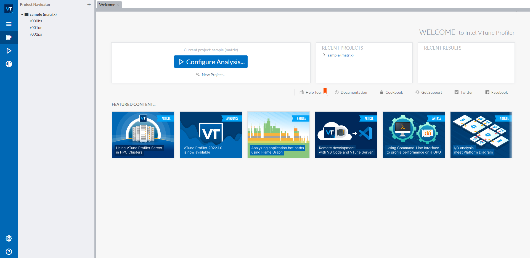Switch to the Welcome tab
Image resolution: width=530 pixels, height=258 pixels.
point(107,5)
